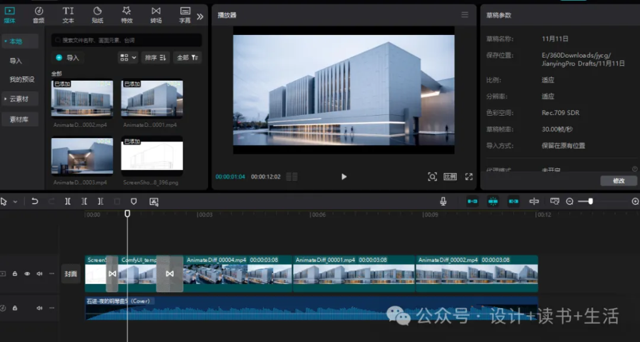Add a marker with the shield marker icon
The width and height of the screenshot is (640, 342).
133,201
